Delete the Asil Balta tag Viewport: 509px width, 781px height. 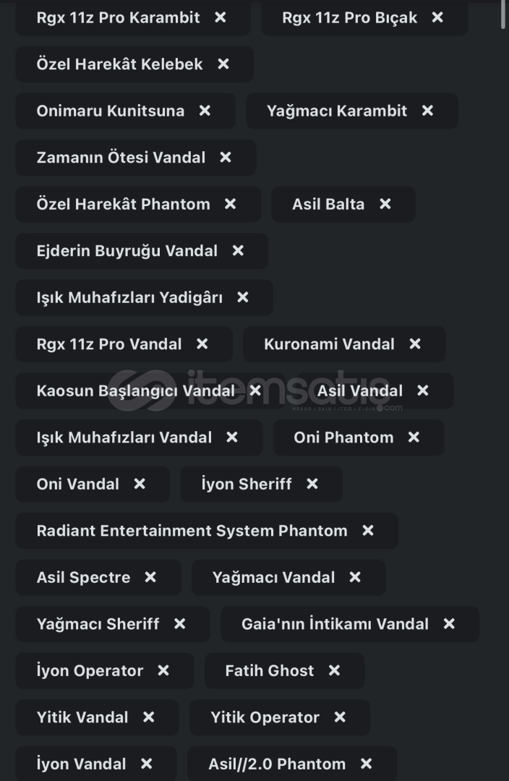point(385,204)
